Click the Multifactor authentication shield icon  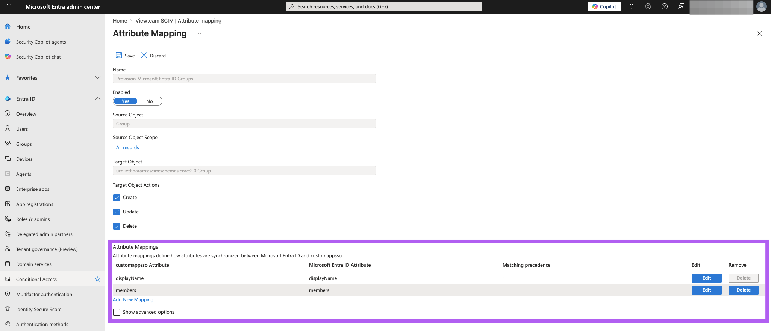click(x=8, y=294)
